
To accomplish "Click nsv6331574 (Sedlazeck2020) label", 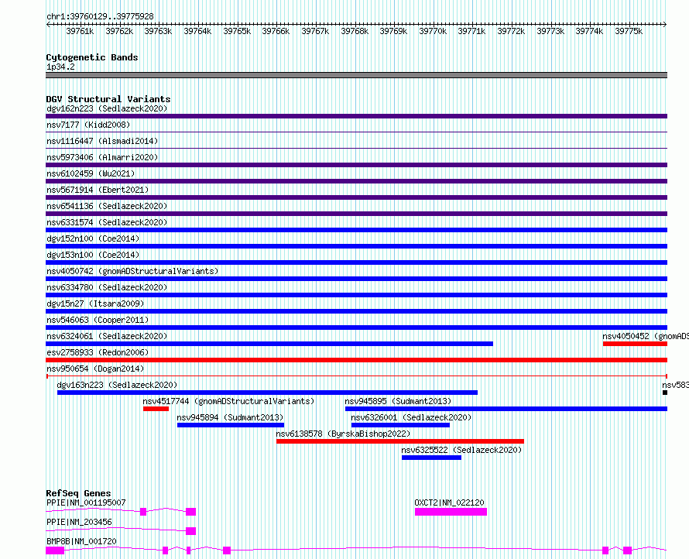I will [107, 222].
